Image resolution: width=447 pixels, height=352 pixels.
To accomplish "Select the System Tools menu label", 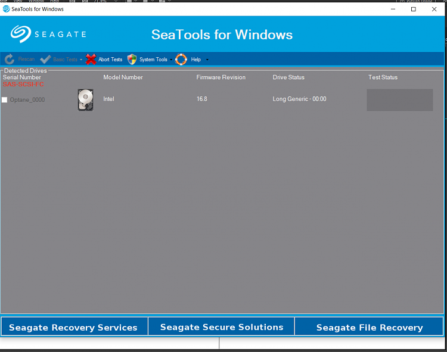I will pyautogui.click(x=153, y=60).
